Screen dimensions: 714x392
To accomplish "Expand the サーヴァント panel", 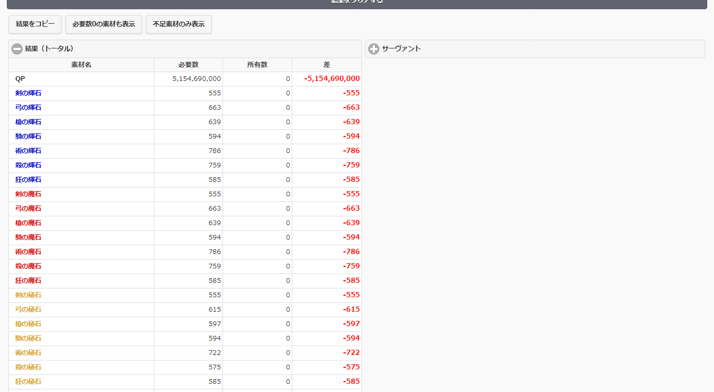I will click(401, 49).
